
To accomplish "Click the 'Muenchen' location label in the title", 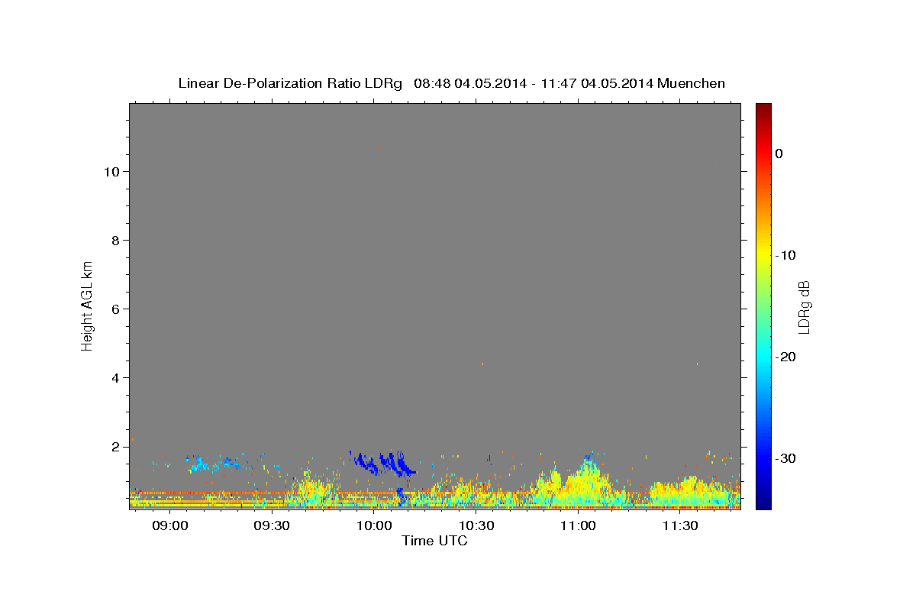I will click(691, 83).
